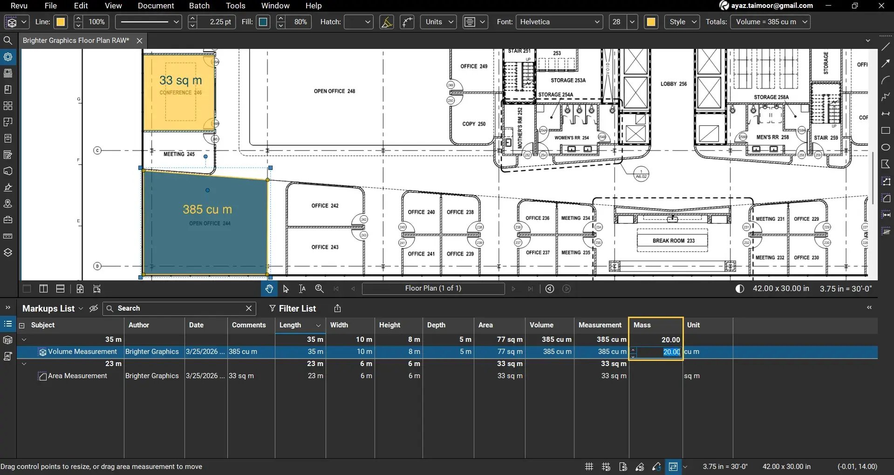
Task: Open the Batch menu
Action: (199, 6)
